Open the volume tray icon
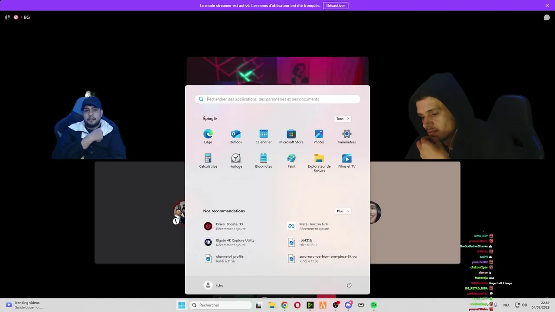Image resolution: width=555 pixels, height=312 pixels. coord(524,305)
